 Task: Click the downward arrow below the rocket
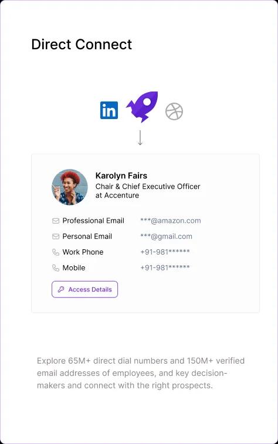point(140,138)
